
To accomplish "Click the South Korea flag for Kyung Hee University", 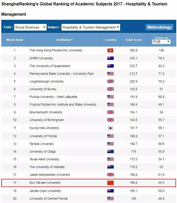I will point(110,128).
